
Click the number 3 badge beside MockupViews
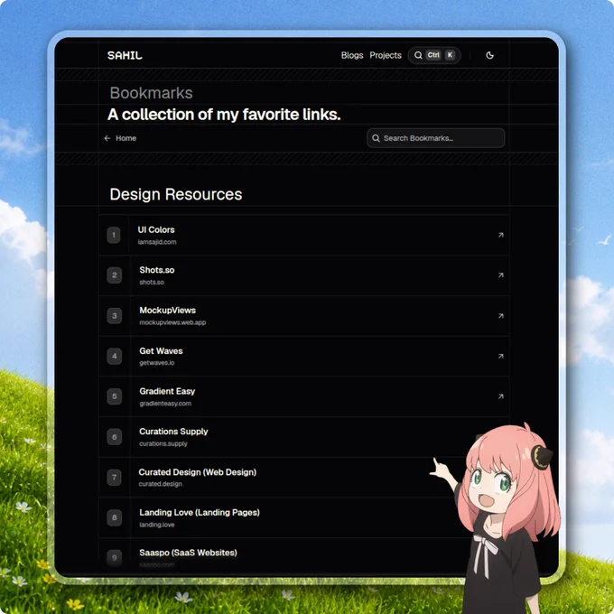click(114, 316)
